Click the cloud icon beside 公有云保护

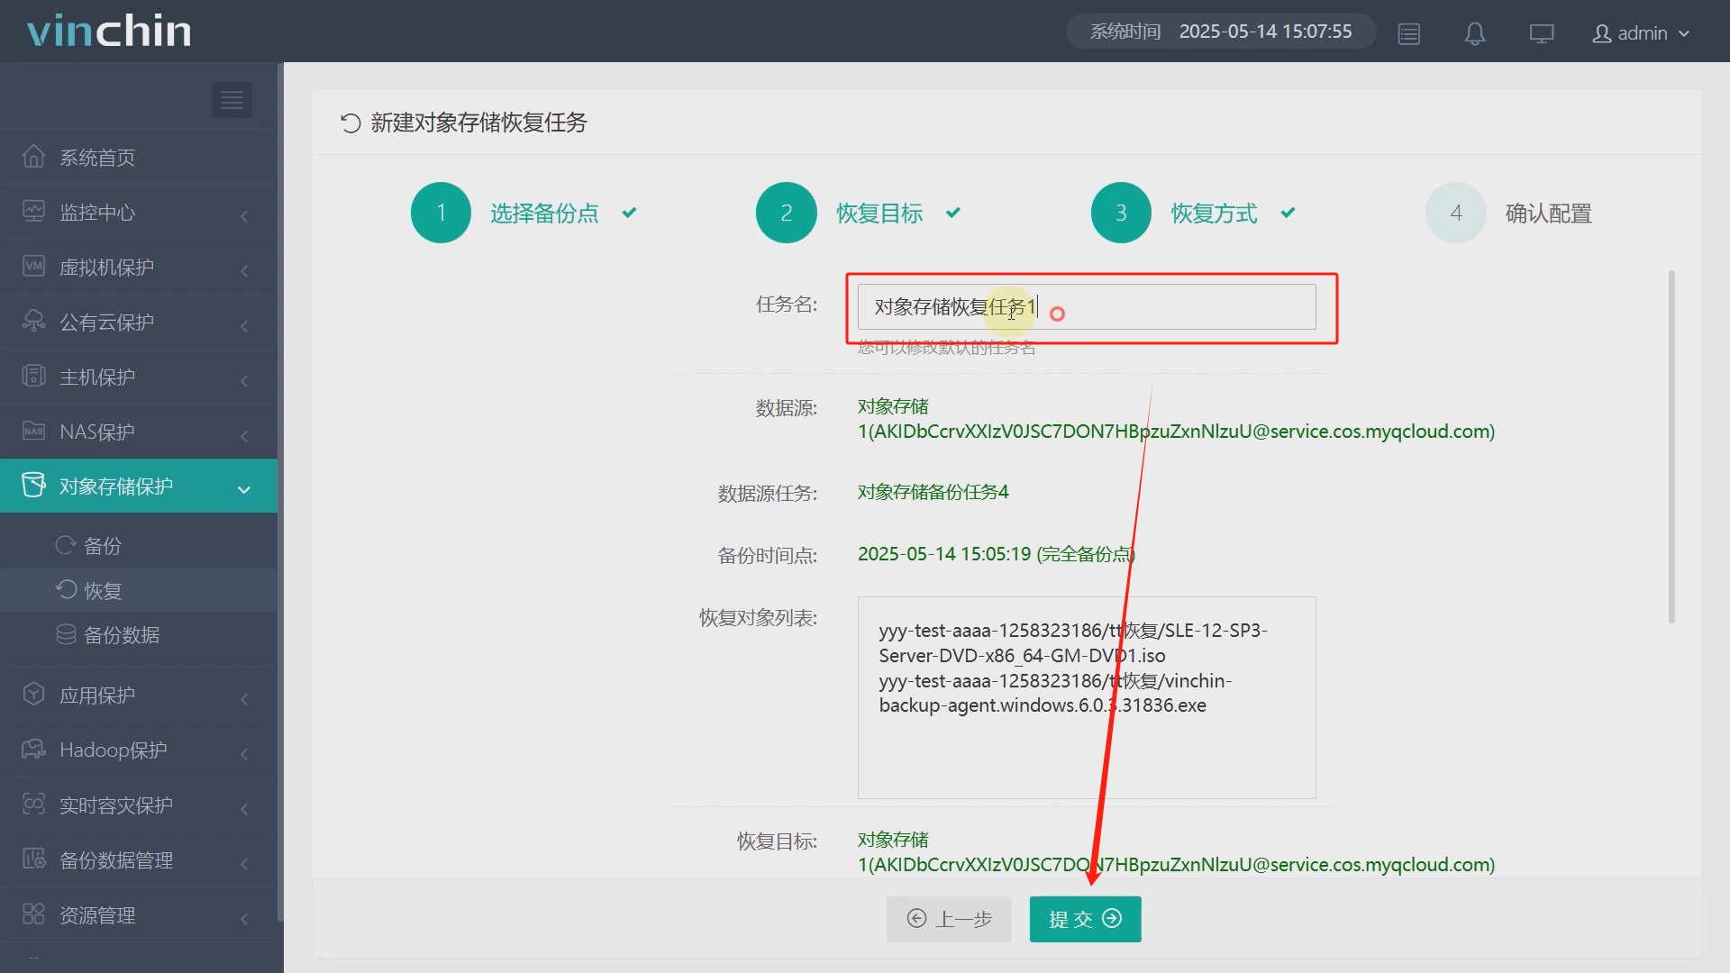tap(33, 322)
